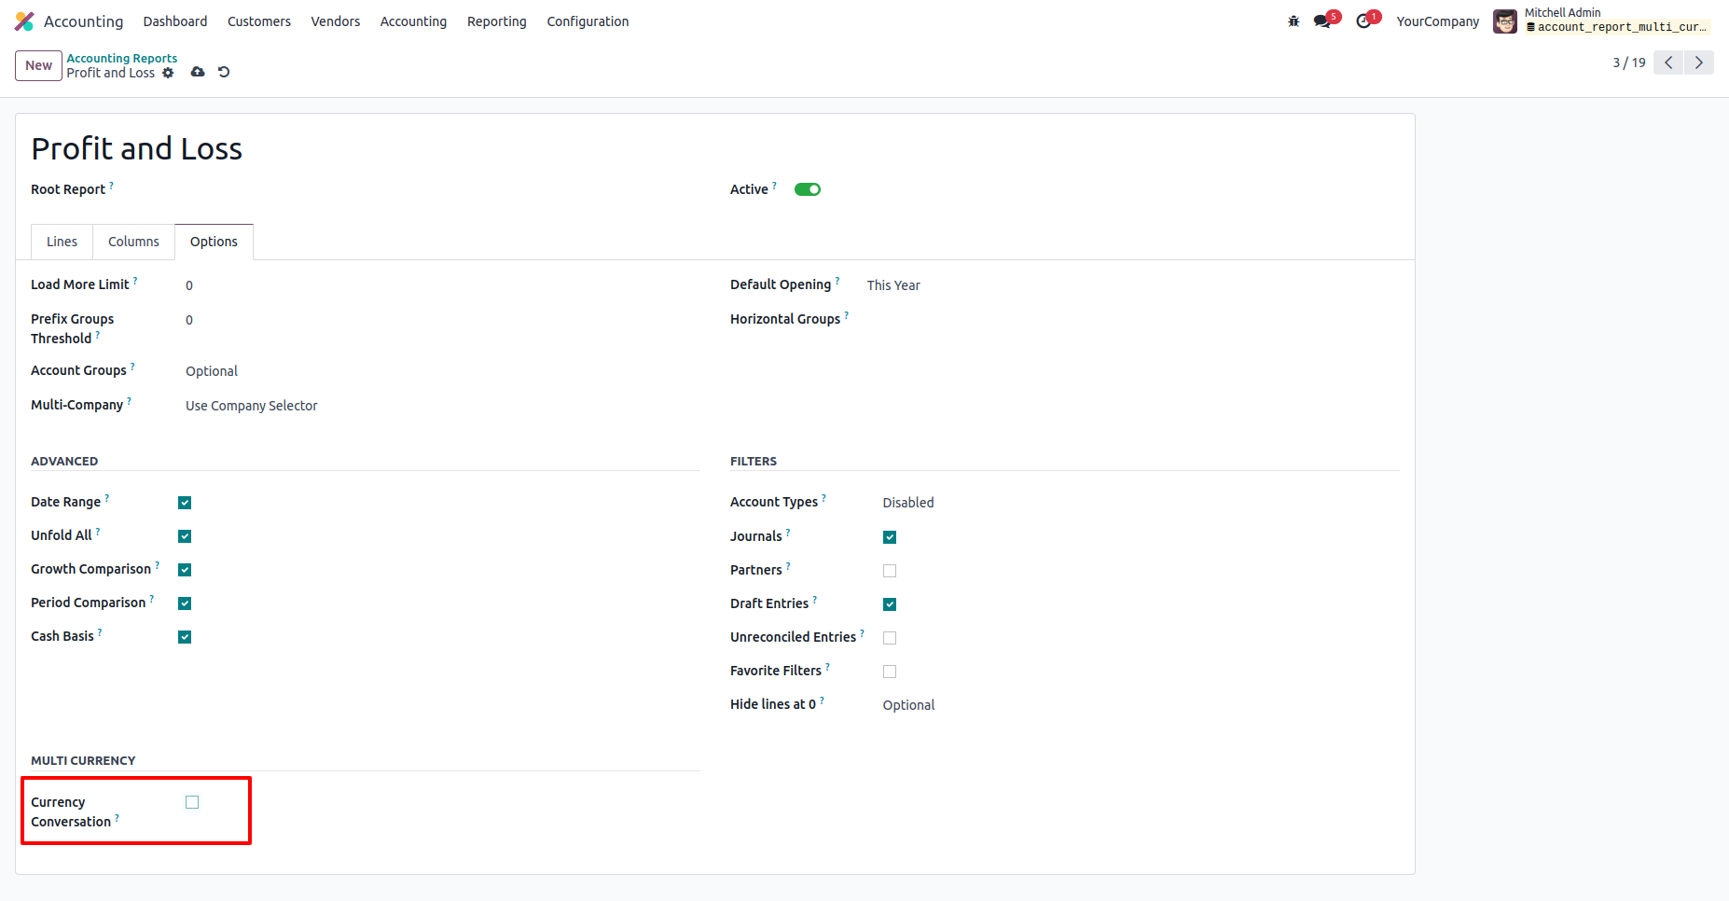Uncheck the Draft Entries checkbox
The width and height of the screenshot is (1729, 901).
[x=890, y=604]
